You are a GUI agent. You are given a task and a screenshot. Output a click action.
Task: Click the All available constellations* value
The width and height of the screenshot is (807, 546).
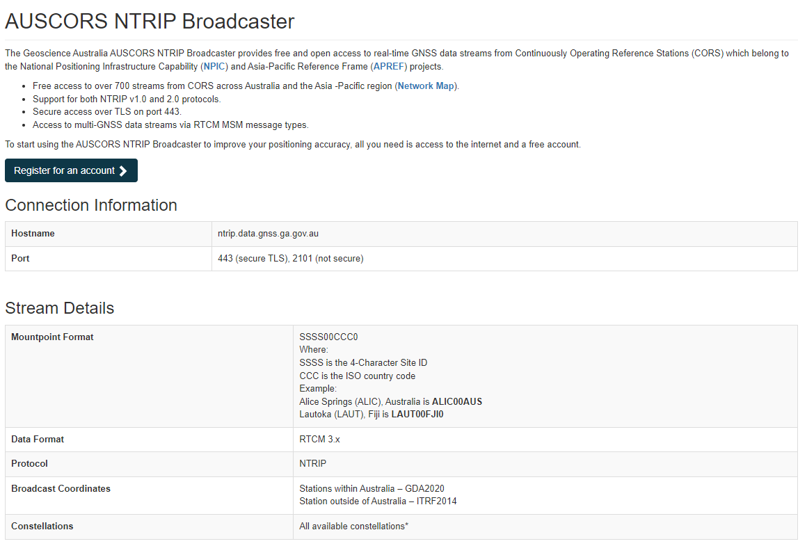pos(353,527)
